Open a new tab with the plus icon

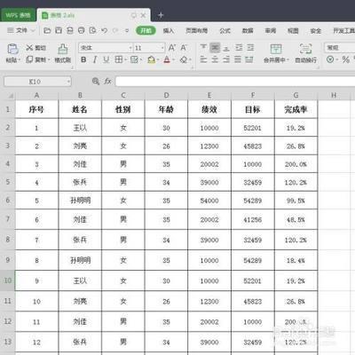(161, 15)
